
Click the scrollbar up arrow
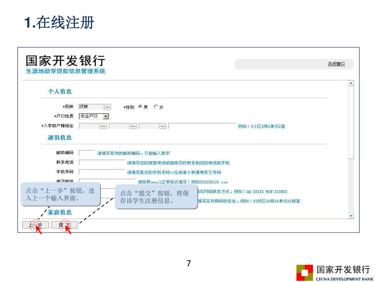point(351,83)
